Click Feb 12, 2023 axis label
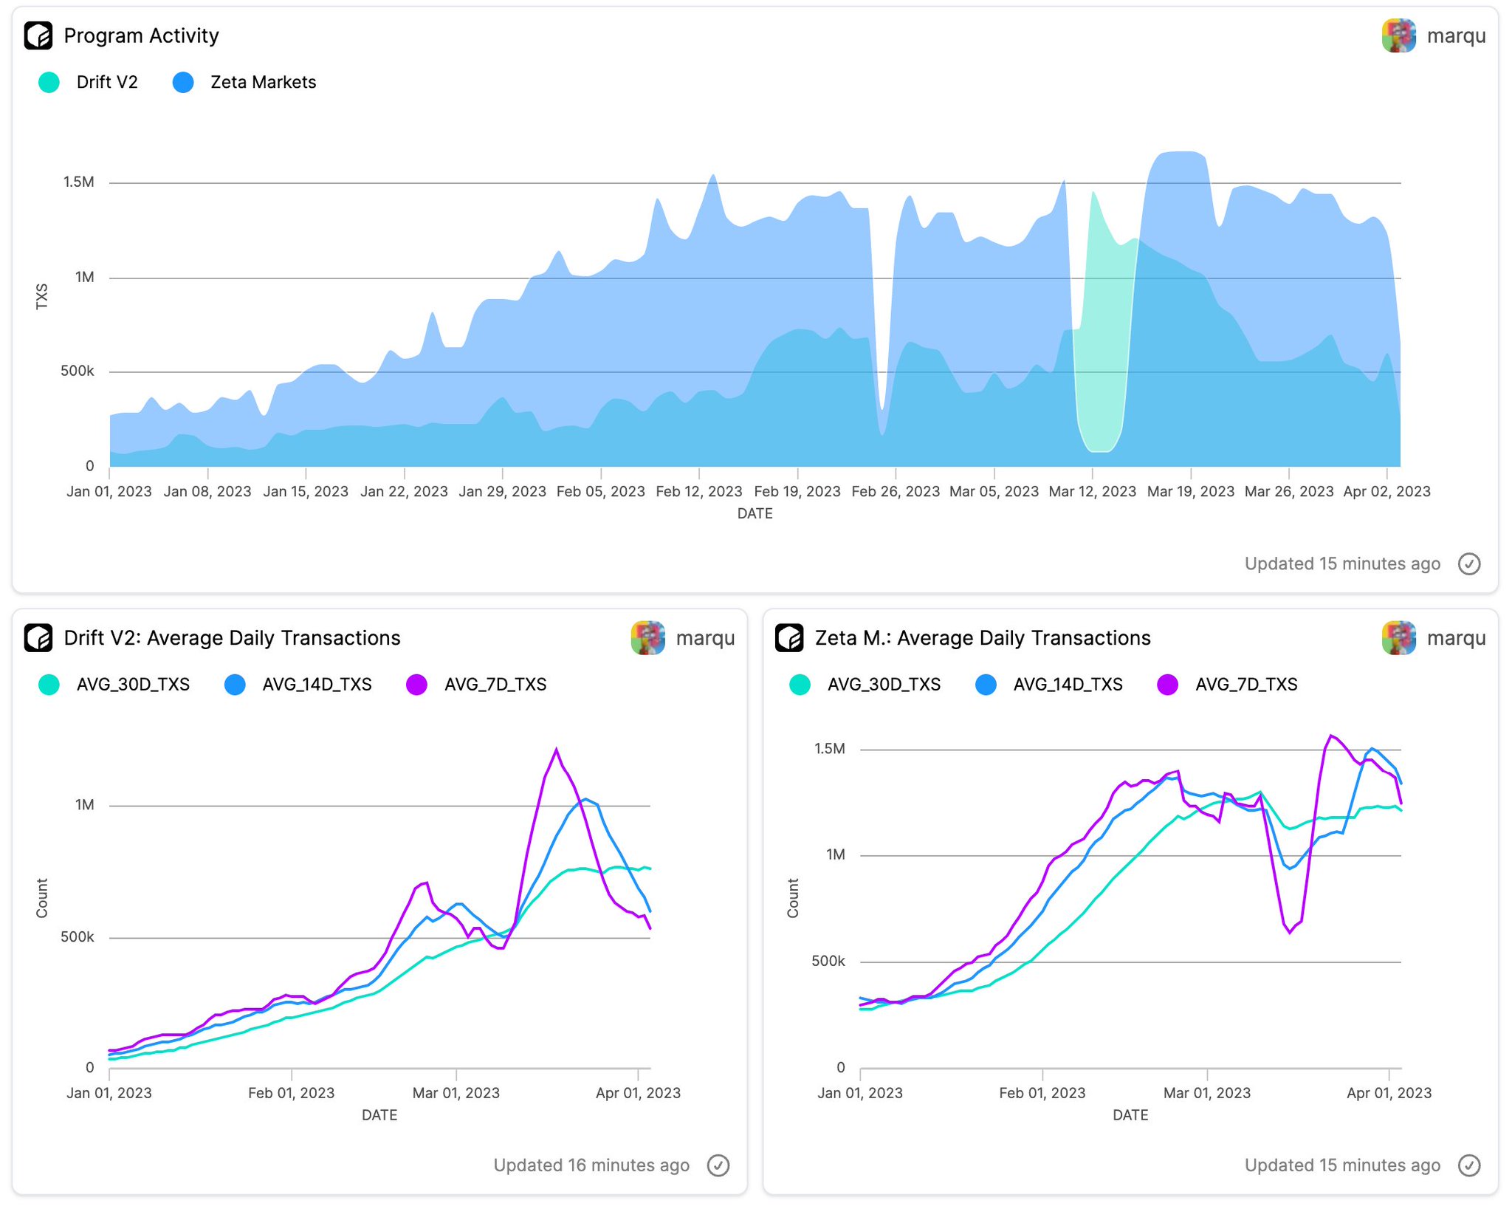The height and width of the screenshot is (1206, 1512). (x=698, y=492)
